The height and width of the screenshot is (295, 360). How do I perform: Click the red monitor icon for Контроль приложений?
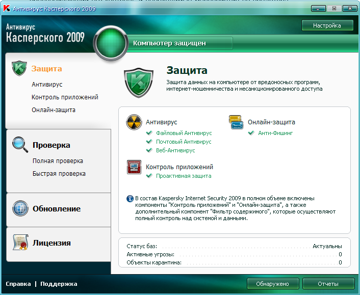coord(134,167)
